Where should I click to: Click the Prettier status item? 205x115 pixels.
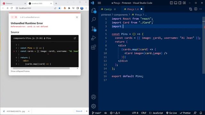pyautogui.click(x=185, y=113)
